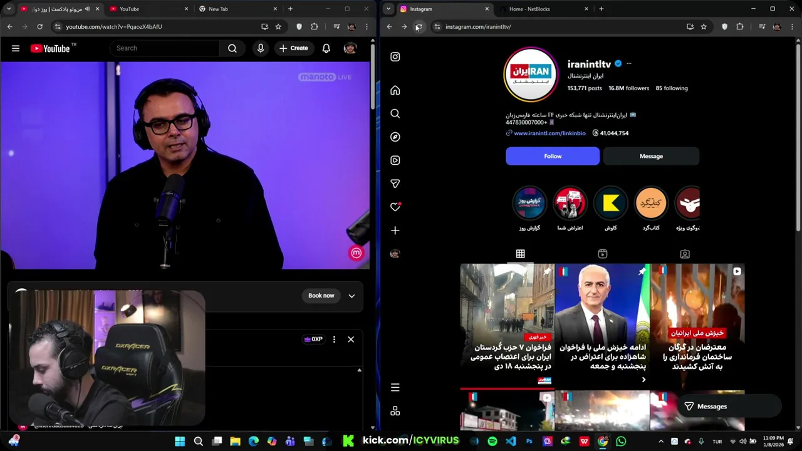Switch to the New Tab tab
Image resolution: width=802 pixels, height=451 pixels.
tap(236, 9)
